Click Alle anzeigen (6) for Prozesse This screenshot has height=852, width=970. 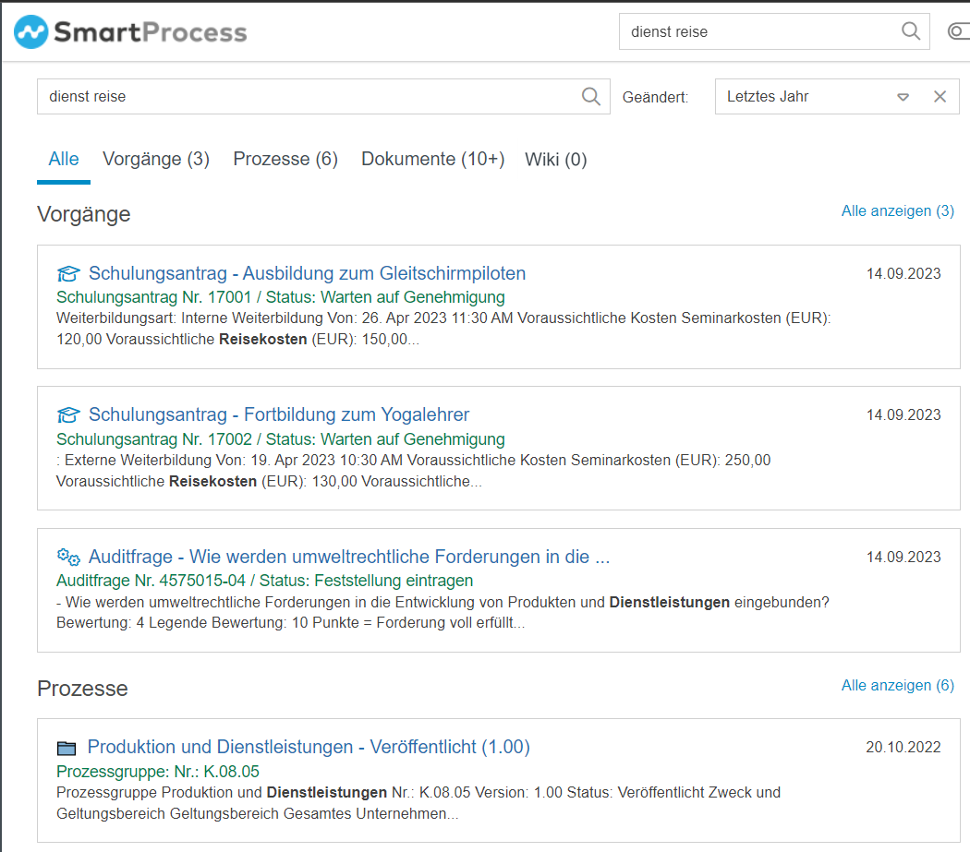[897, 685]
